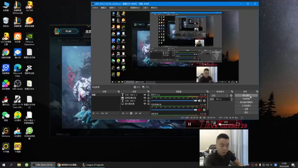The height and width of the screenshot is (168, 298).
Task: Toggle visibility of display capture source
Action: 145,104
